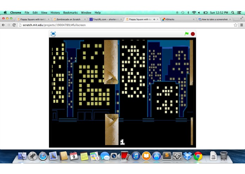The width and height of the screenshot is (245, 174).
Task: Launch Safari from the Dock
Action: click(x=43, y=156)
